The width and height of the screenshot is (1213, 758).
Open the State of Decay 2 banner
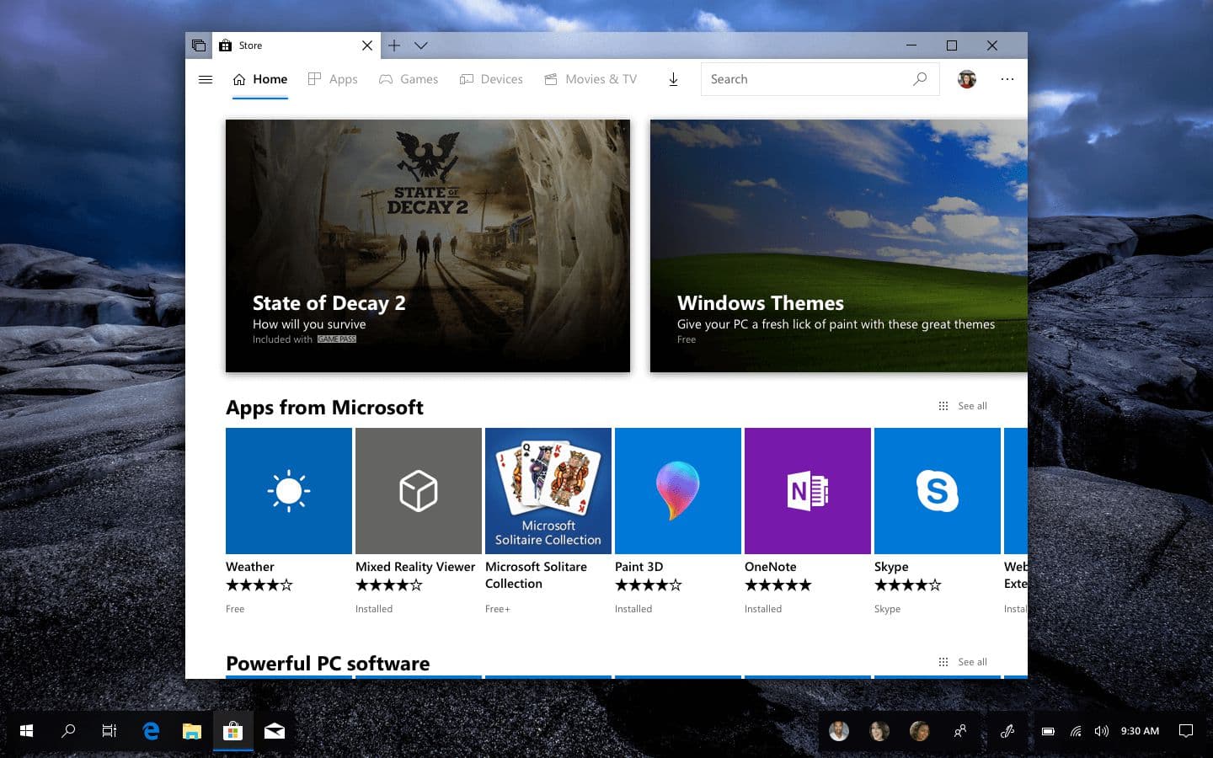tap(427, 245)
